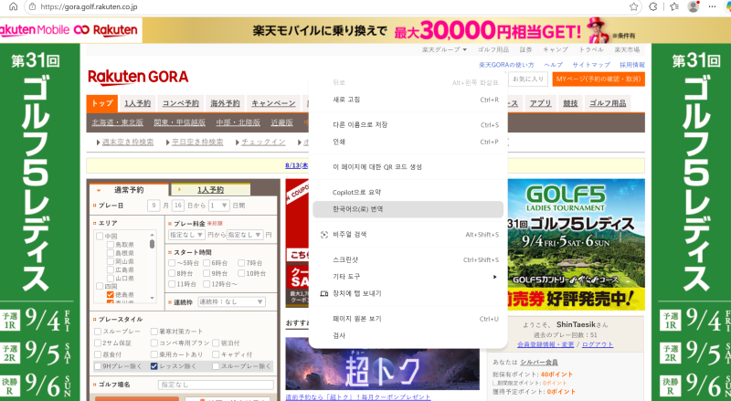Open the コンペ予約 navigation tab
Screen dimensions: 731x401
180,103
